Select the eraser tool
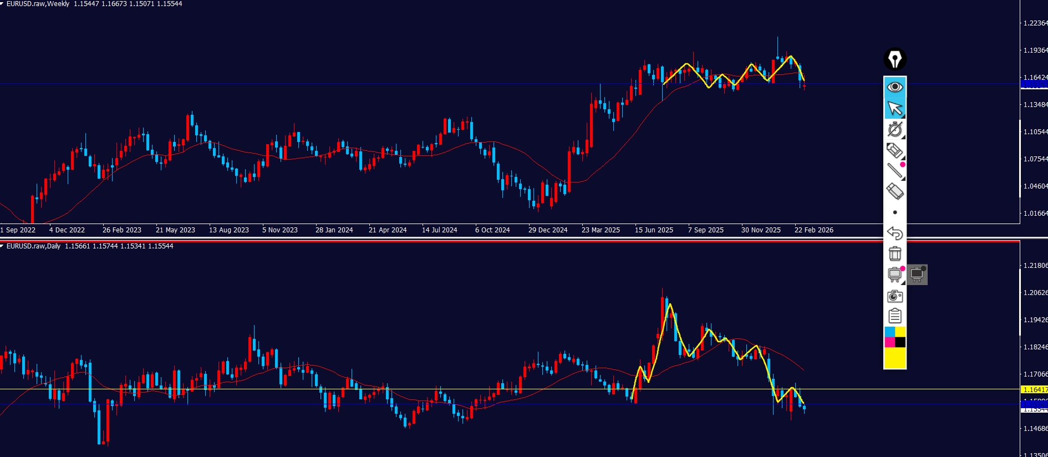Screen dimensions: 1048x457 pyautogui.click(x=894, y=191)
